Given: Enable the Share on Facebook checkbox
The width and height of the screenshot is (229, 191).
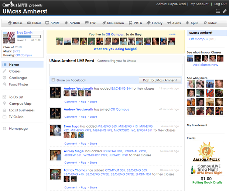Looking at the screenshot, I should coord(53,80).
